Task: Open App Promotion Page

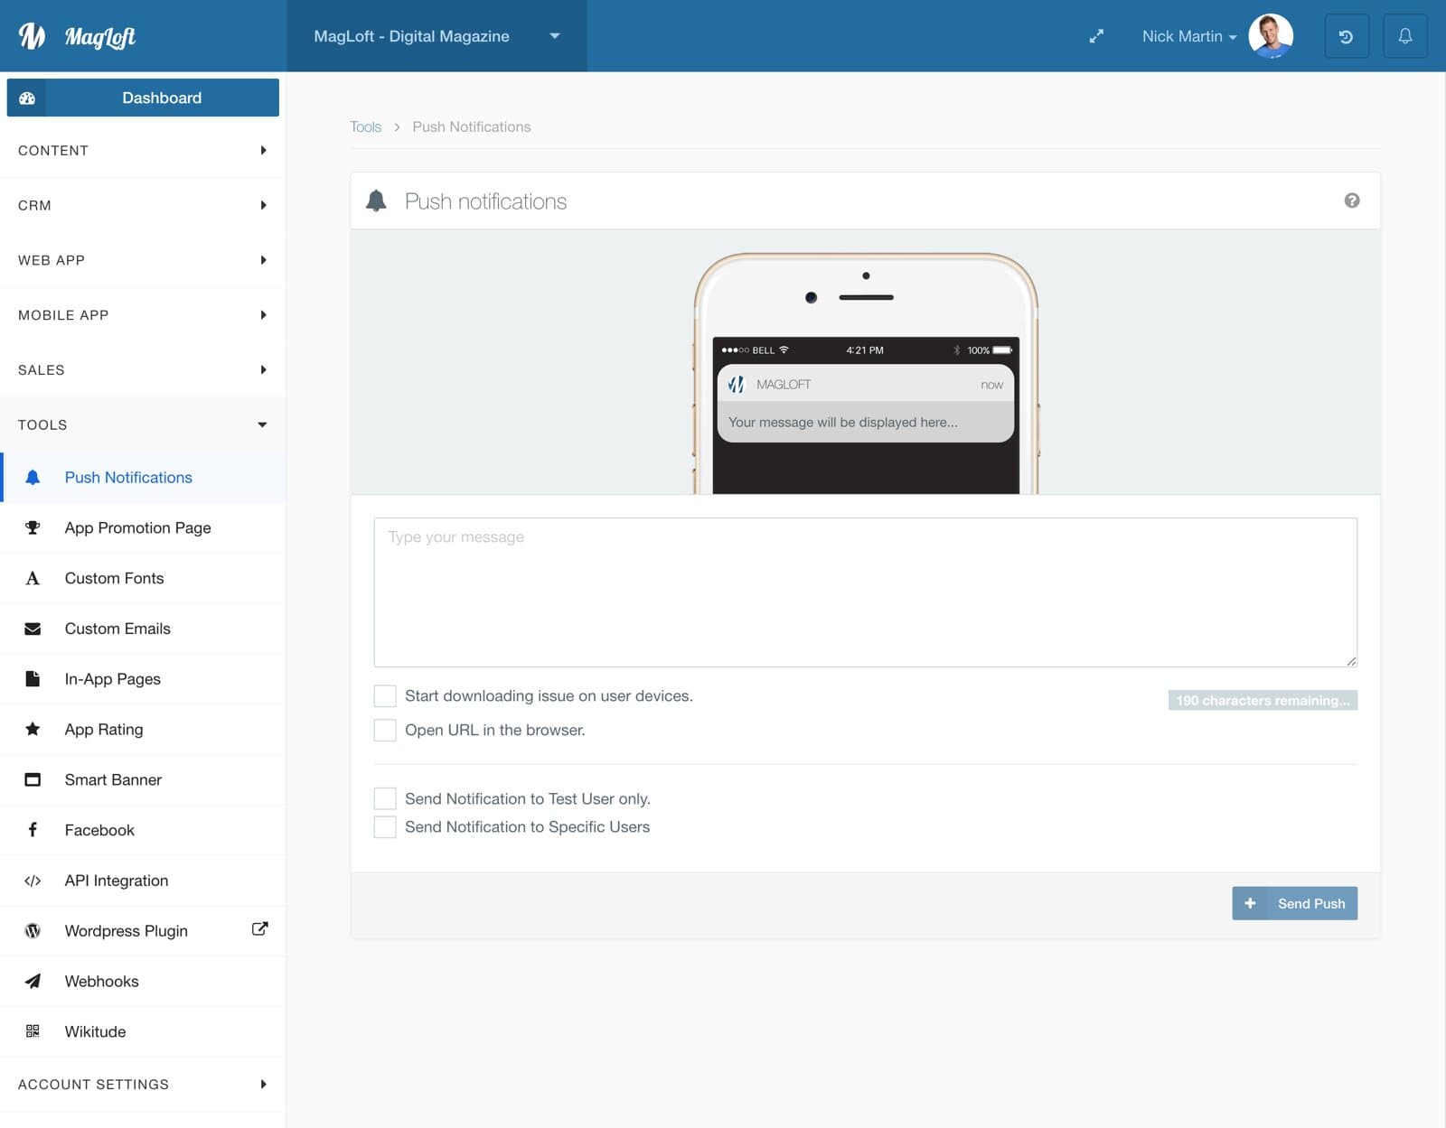Action: (143, 527)
